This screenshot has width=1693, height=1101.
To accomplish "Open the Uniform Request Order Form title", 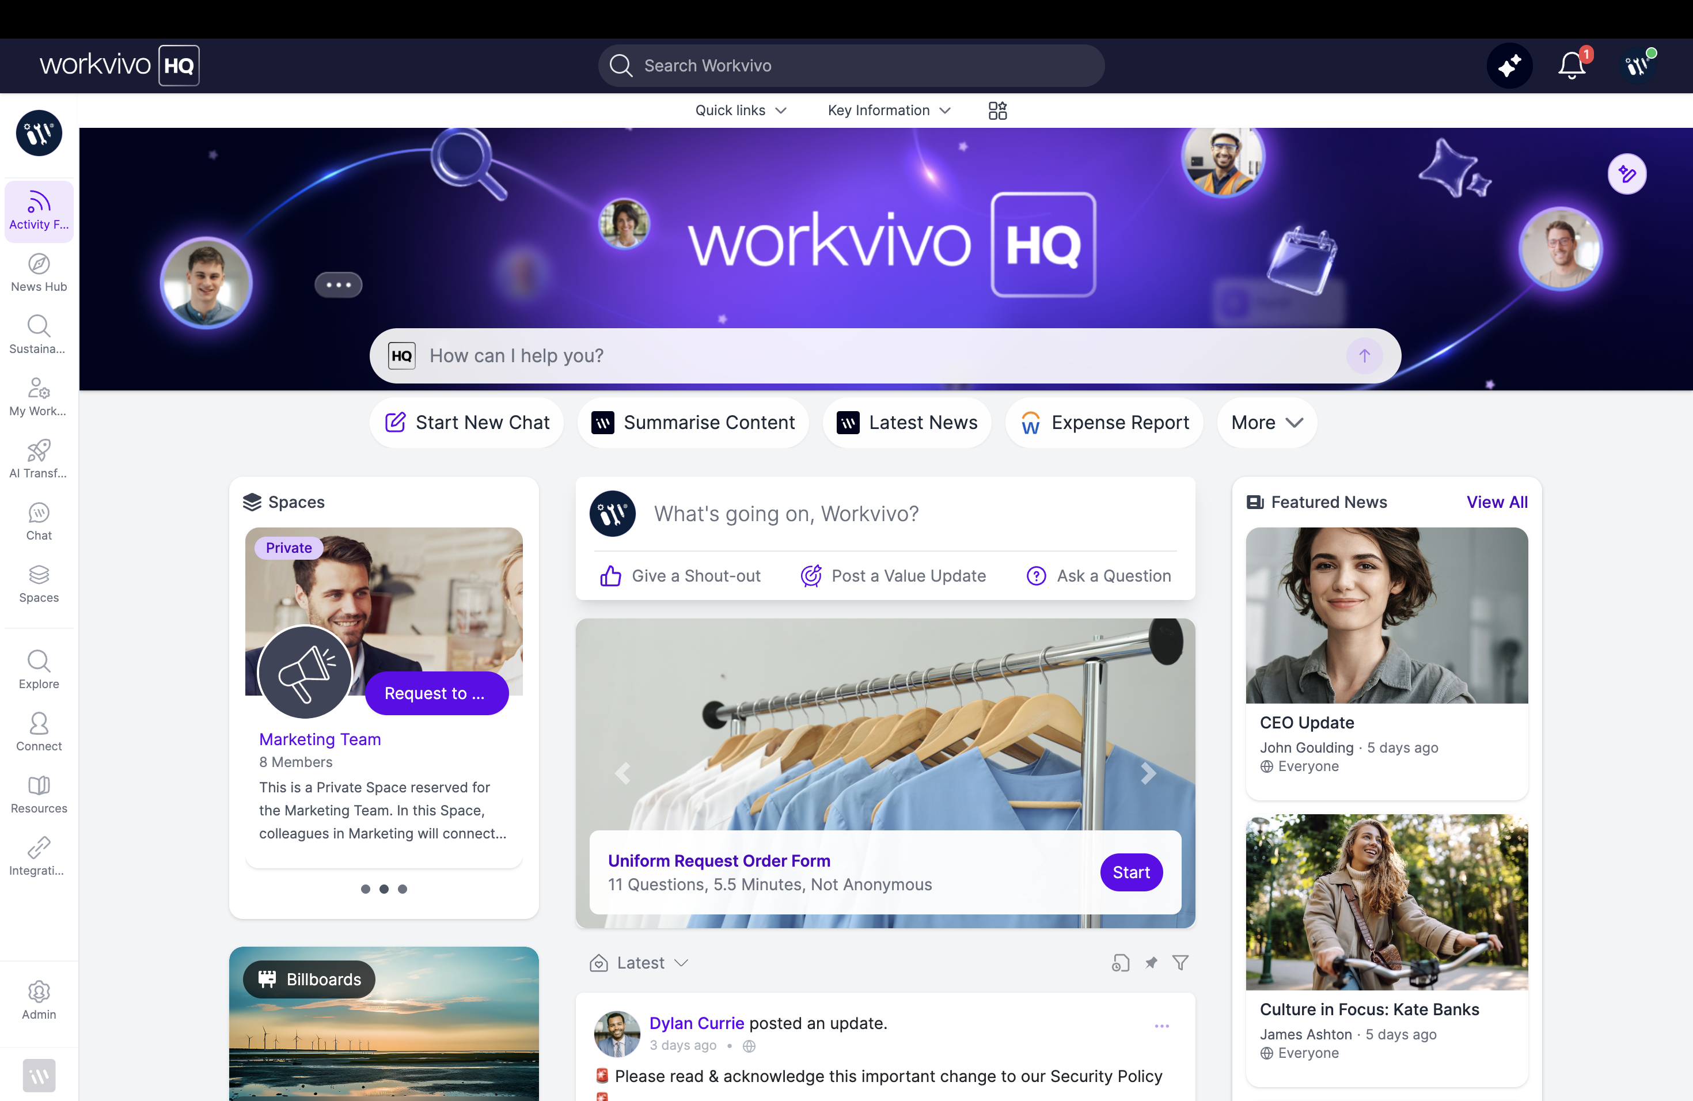I will pos(719,861).
